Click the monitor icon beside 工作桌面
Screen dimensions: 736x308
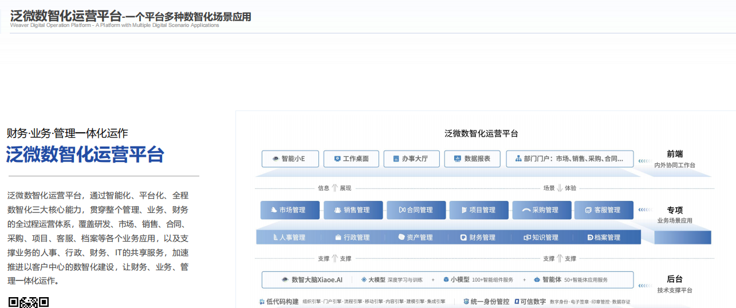pos(337,159)
